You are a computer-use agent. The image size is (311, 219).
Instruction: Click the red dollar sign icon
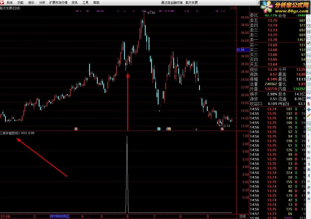click(x=308, y=104)
